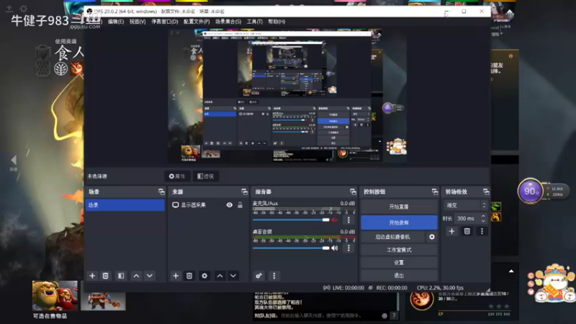Adjust the 麦克风/Aux volume slider
This screenshot has height=324, width=576.
pos(291,220)
